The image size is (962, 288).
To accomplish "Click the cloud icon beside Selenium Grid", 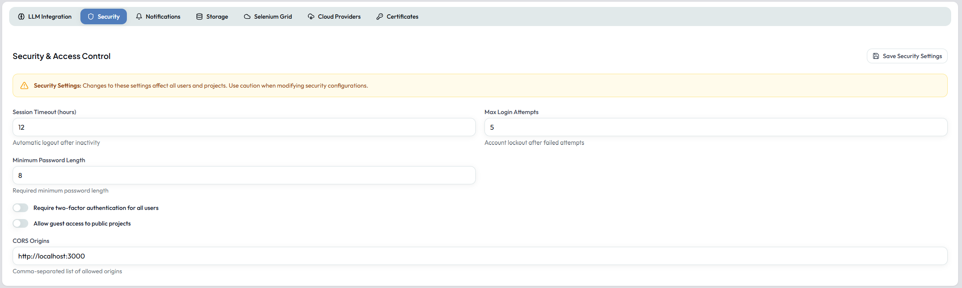I will pos(247,16).
